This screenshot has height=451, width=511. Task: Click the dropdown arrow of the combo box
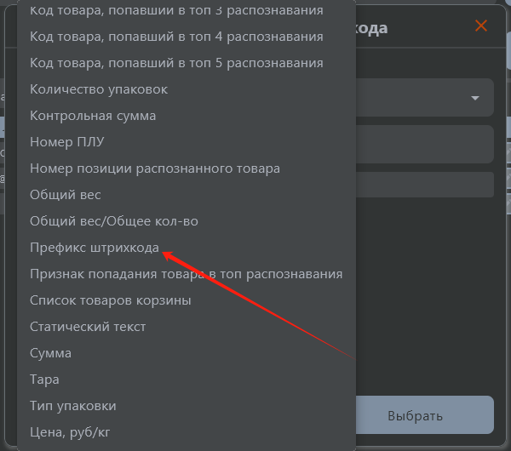pyautogui.click(x=475, y=99)
